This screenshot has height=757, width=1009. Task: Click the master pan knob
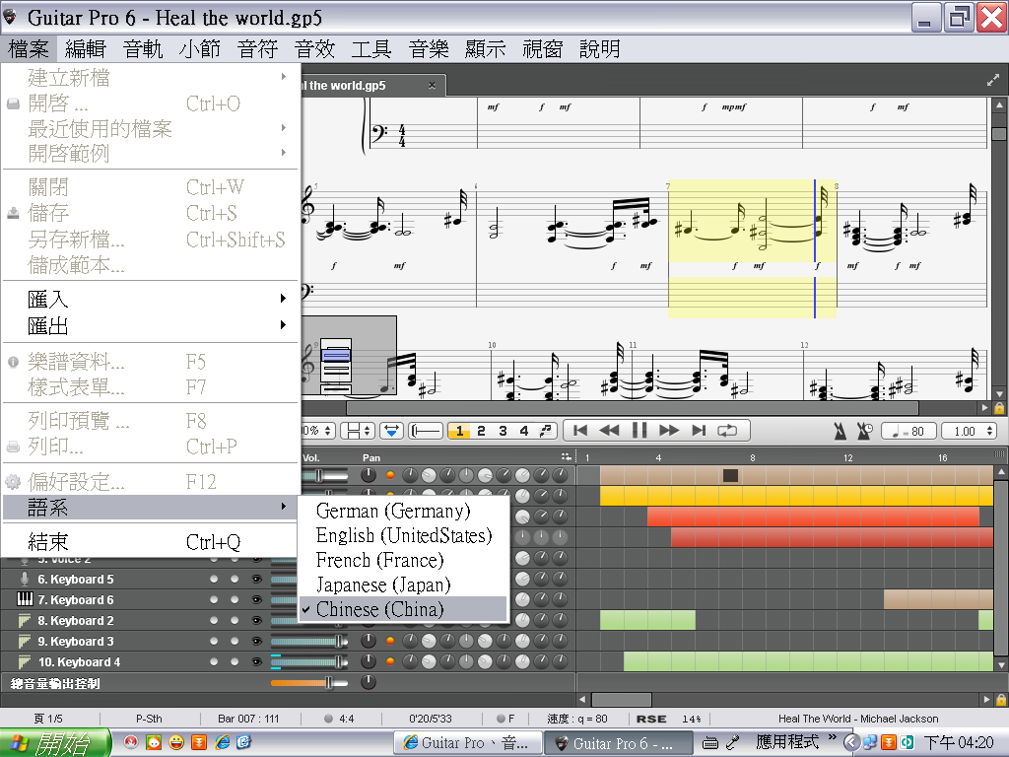369,682
